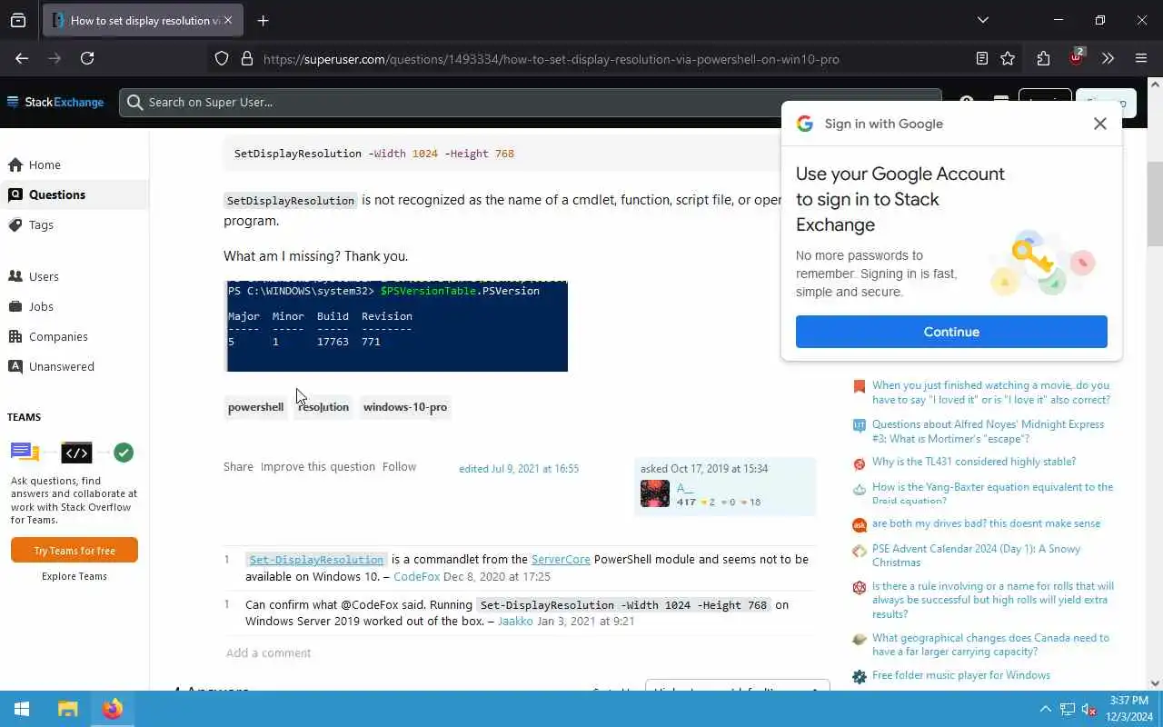
Task: Open Firefox application hamburger menu
Action: 1141,58
